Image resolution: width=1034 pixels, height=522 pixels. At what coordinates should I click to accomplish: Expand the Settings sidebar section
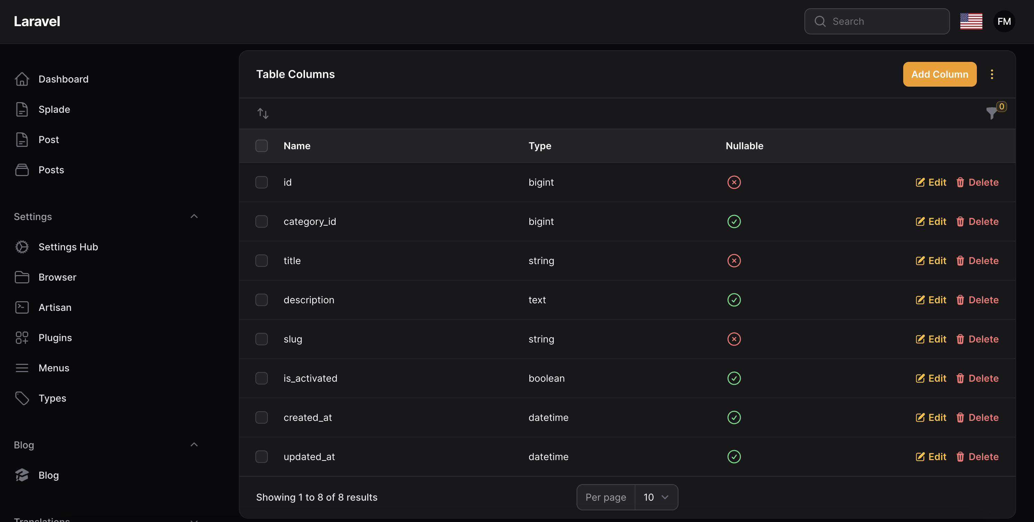click(x=193, y=216)
